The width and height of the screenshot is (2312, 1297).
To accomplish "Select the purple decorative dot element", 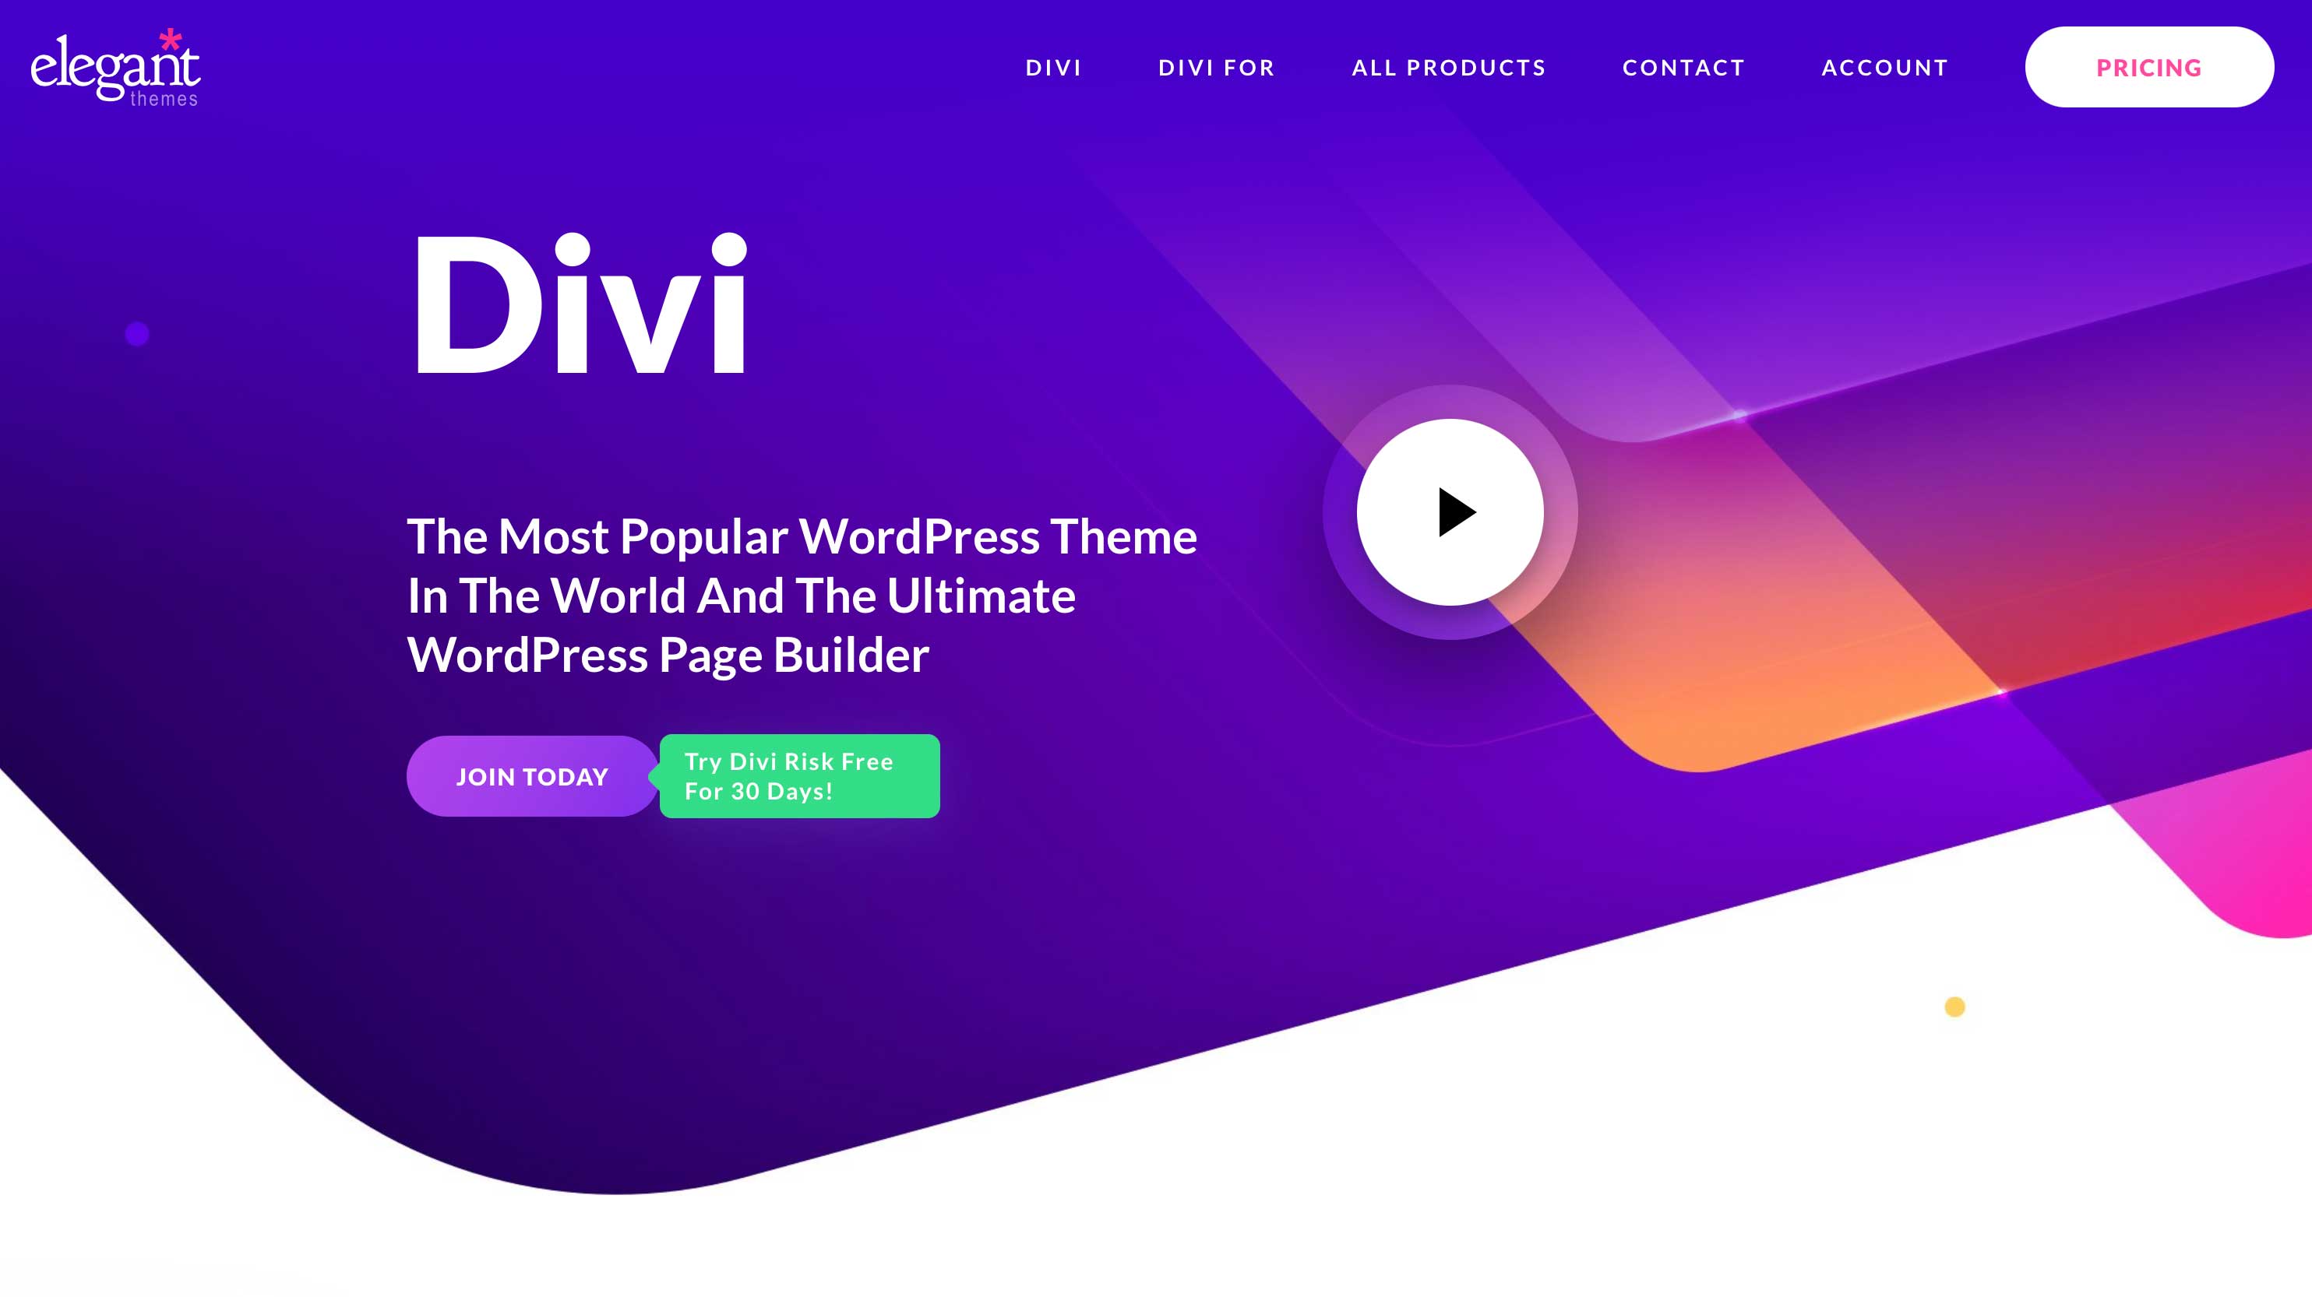I will coord(138,333).
